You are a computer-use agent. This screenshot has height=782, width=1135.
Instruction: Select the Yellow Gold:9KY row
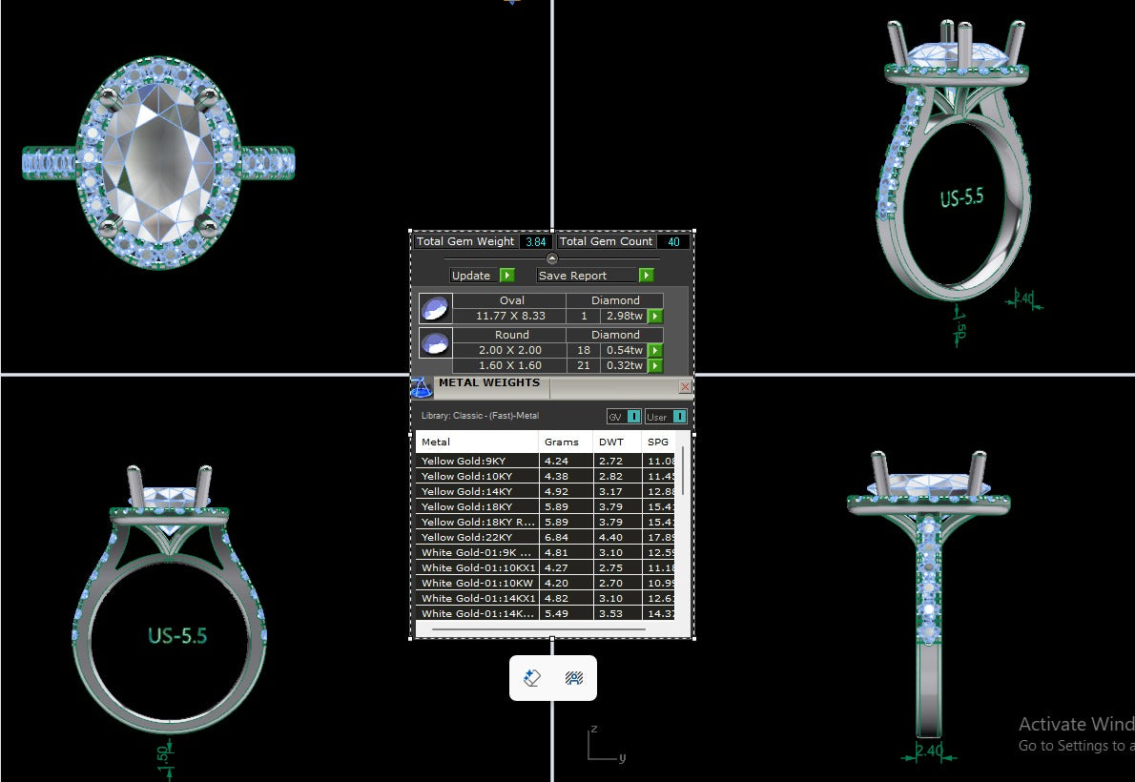[x=545, y=461]
